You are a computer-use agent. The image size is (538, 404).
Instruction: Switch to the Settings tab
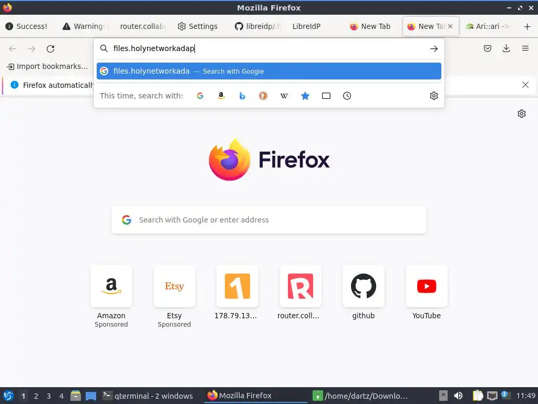coord(198,26)
